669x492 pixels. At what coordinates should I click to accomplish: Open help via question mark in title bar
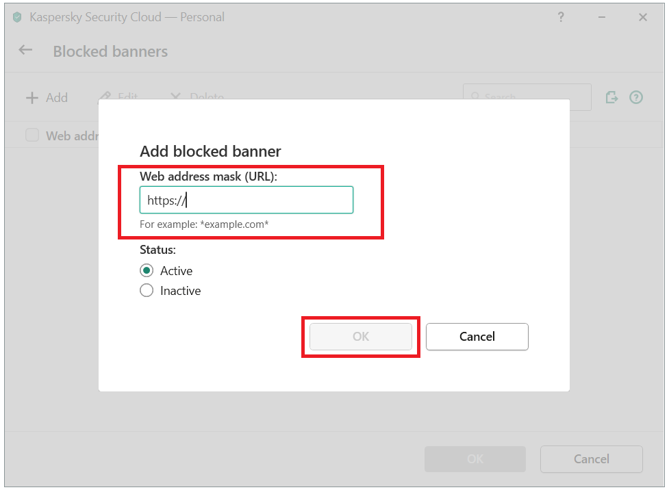pyautogui.click(x=561, y=17)
